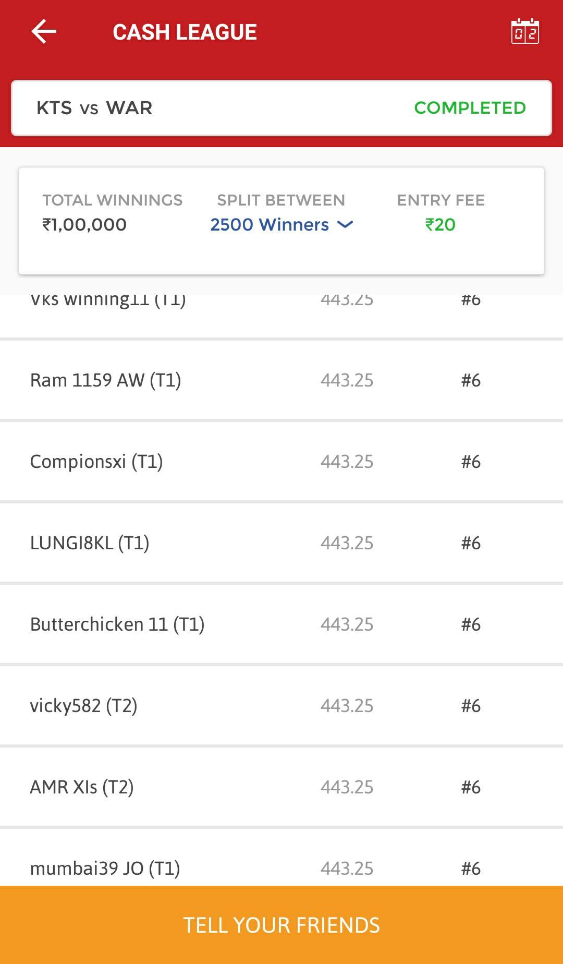Tap the ₹20 entry fee value
The image size is (563, 964).
(440, 225)
